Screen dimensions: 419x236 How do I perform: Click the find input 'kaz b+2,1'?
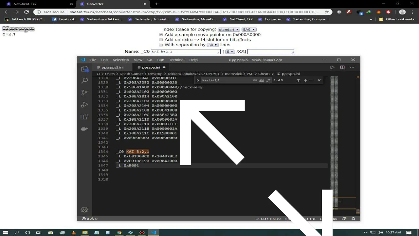(226, 80)
